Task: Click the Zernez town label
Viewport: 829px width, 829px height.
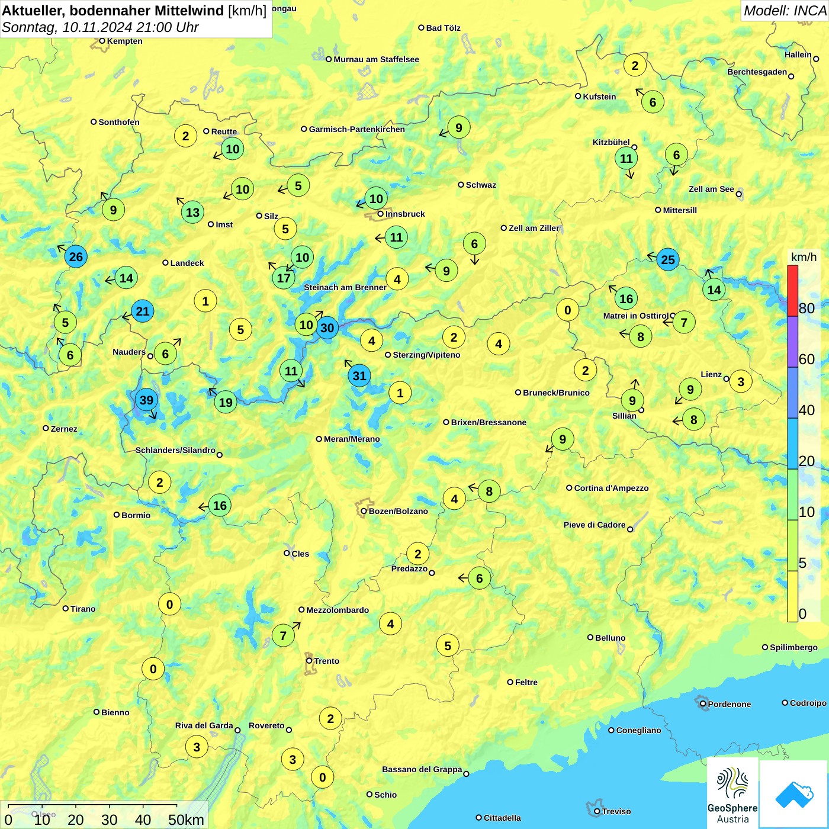Action: [64, 429]
